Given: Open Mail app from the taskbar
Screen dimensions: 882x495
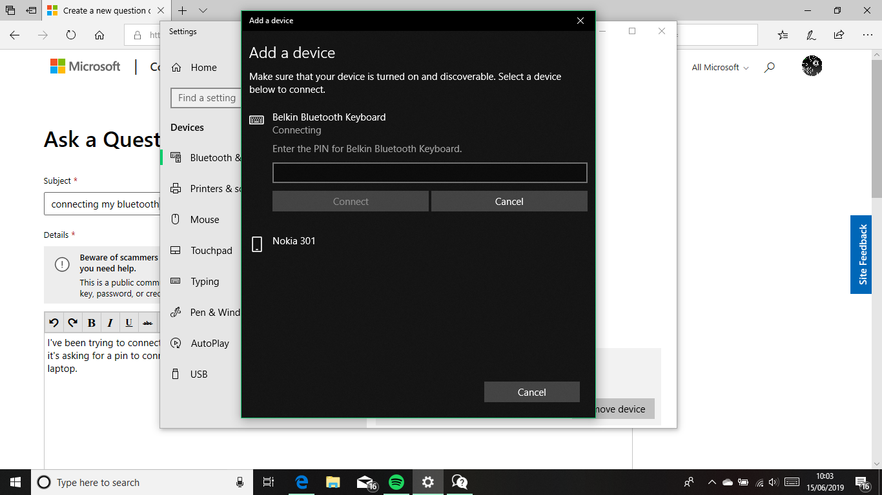Looking at the screenshot, I should [x=365, y=482].
